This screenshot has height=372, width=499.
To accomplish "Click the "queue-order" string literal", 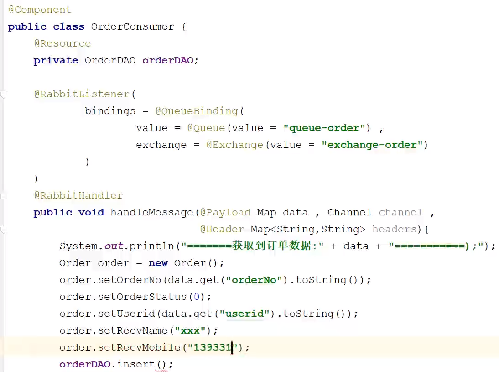I will point(324,128).
